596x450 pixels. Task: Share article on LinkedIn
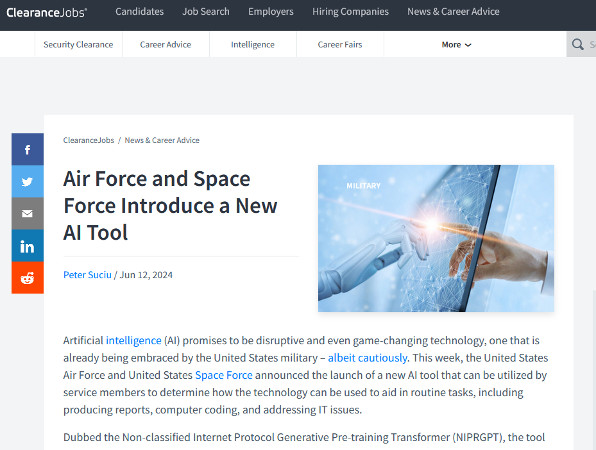(x=28, y=246)
